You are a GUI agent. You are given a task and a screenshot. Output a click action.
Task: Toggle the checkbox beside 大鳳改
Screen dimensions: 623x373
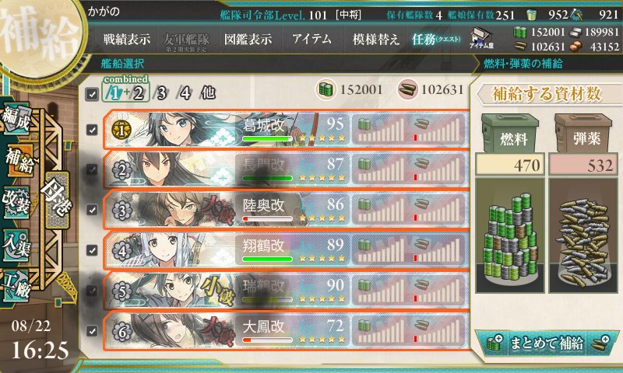coord(92,330)
